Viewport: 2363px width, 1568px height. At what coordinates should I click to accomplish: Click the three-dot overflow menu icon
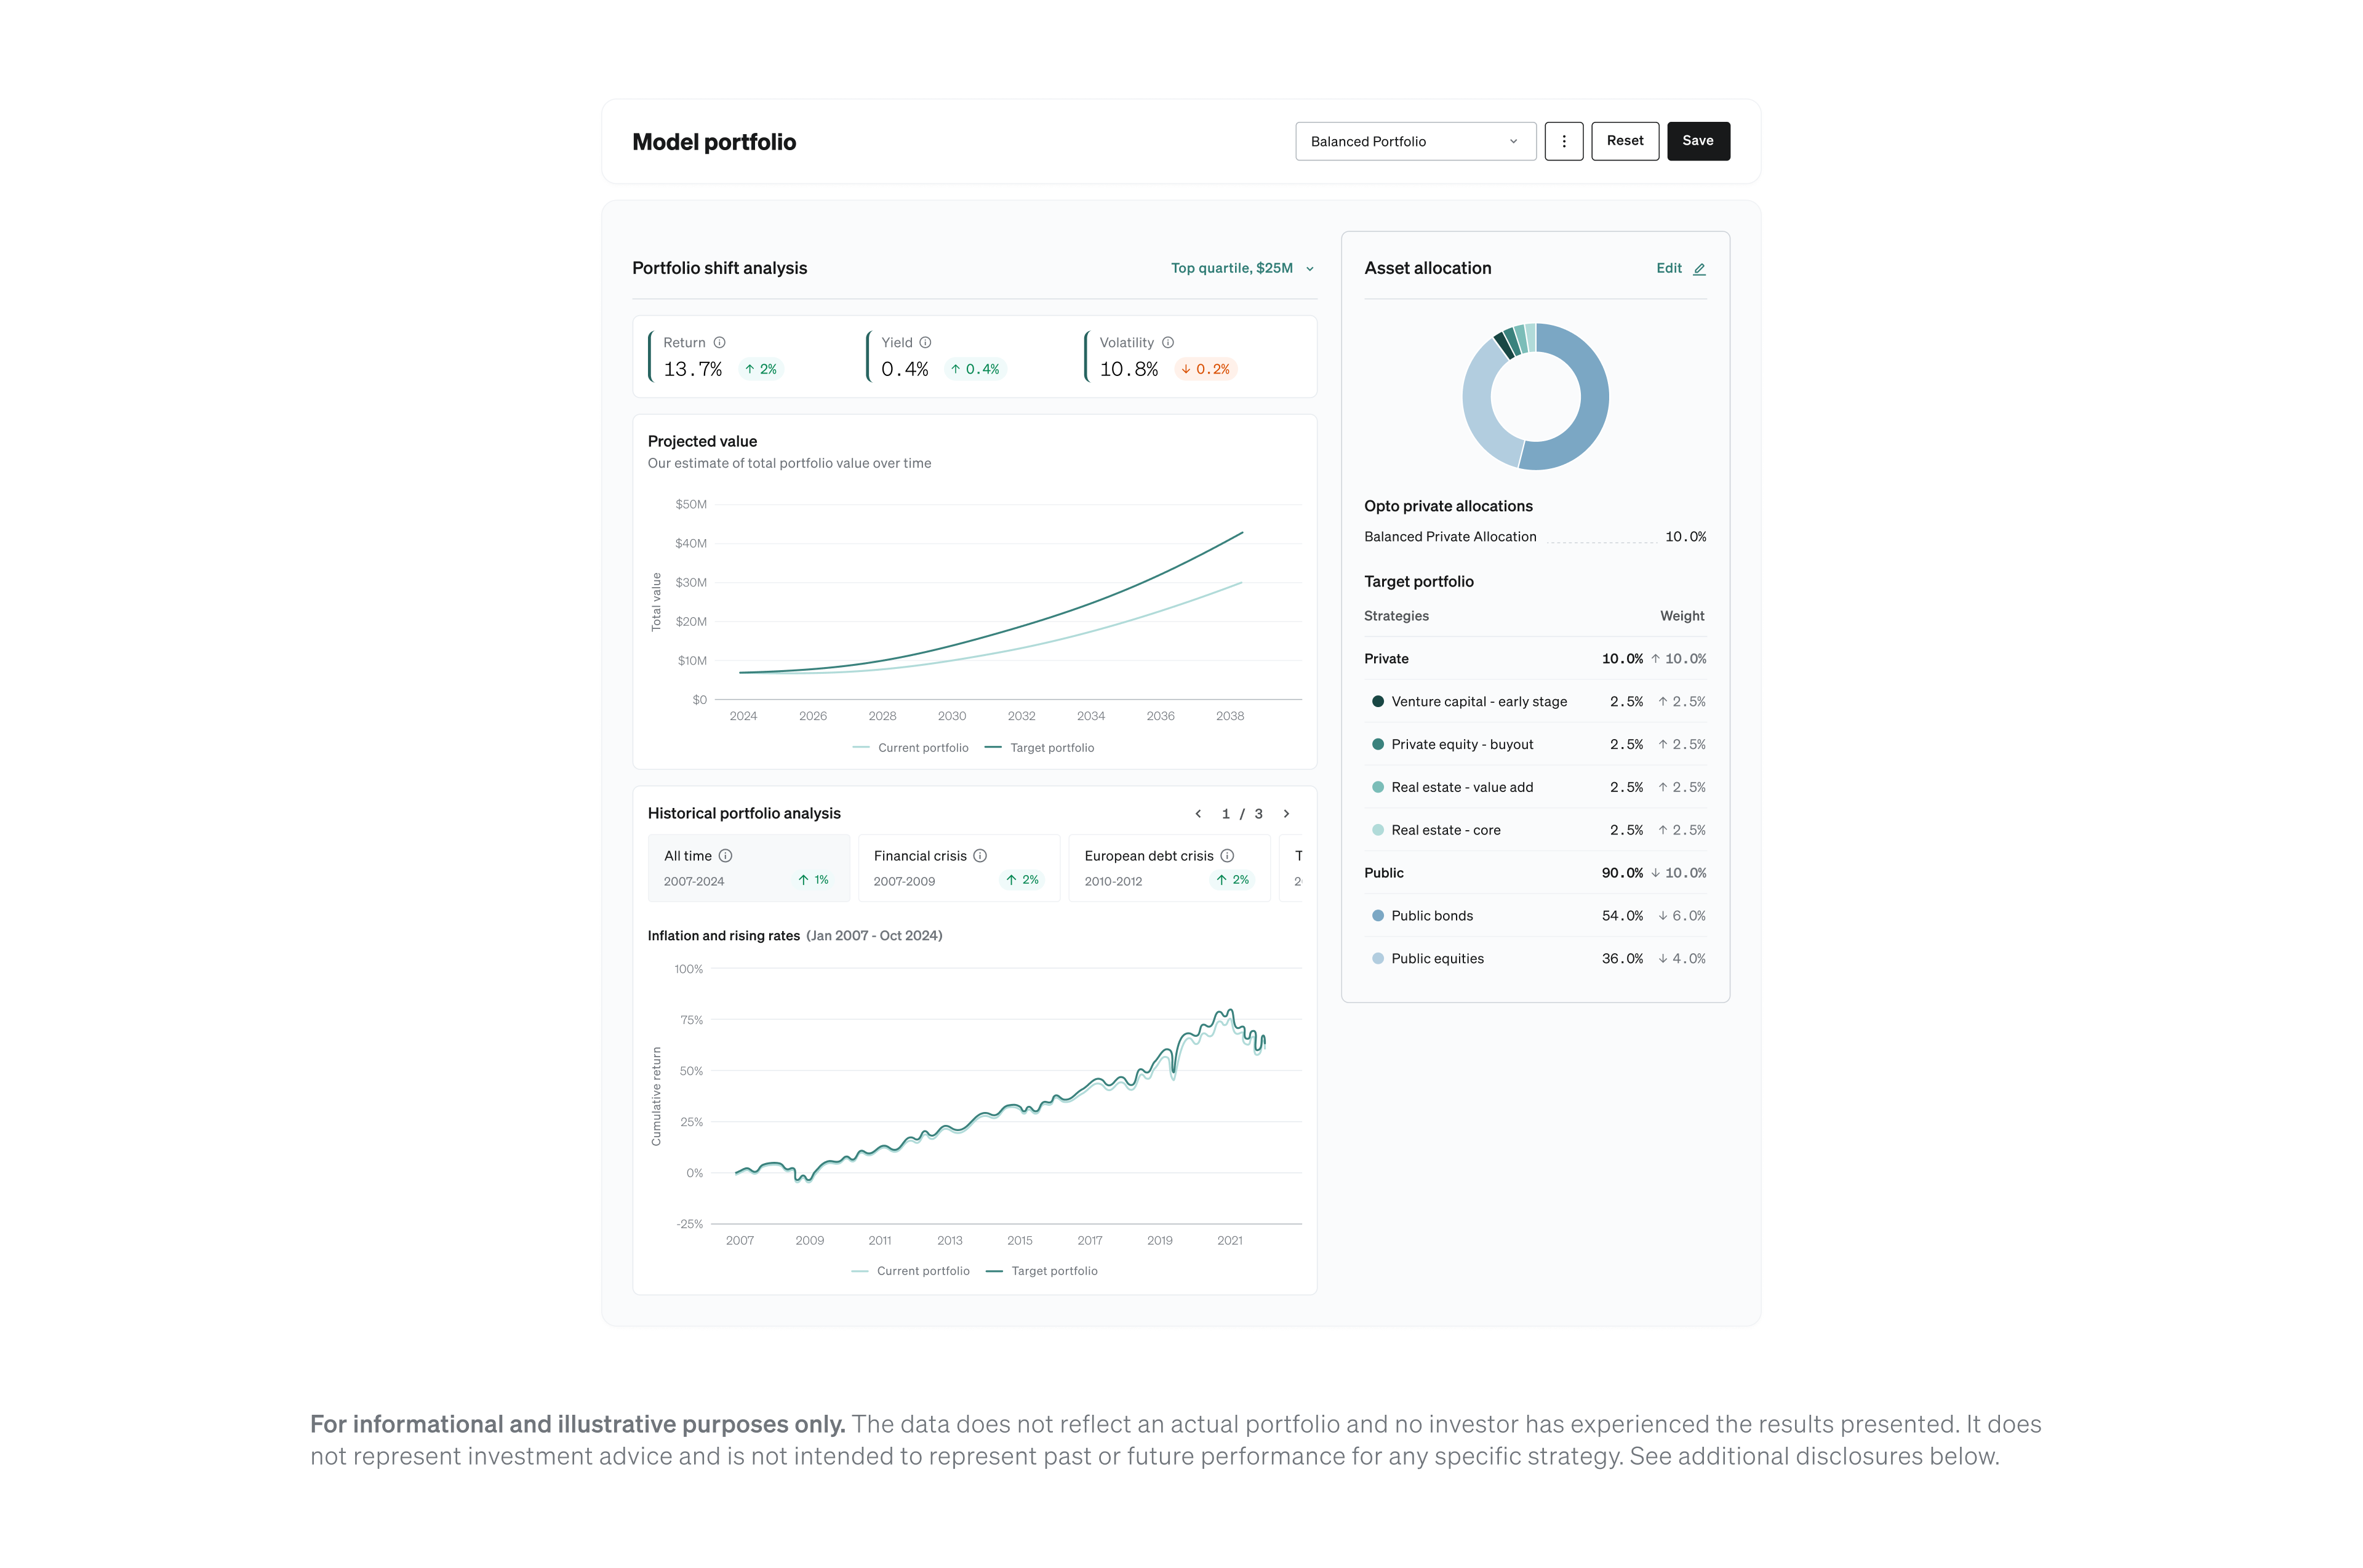[1562, 140]
